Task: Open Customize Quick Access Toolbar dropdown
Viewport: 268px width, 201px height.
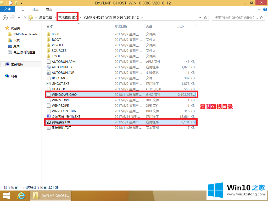Action: tap(21, 3)
